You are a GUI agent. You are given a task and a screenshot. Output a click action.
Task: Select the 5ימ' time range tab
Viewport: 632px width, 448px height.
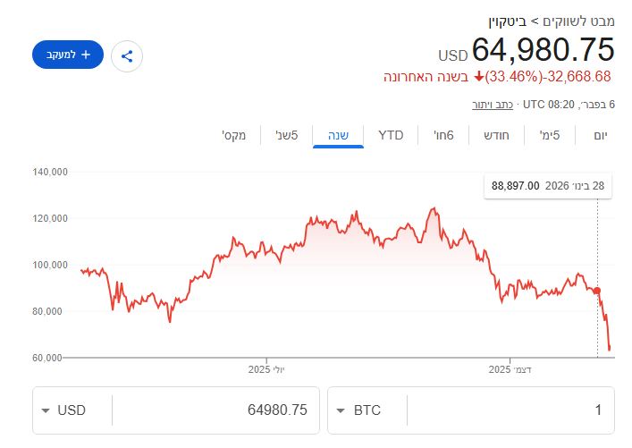(x=550, y=135)
